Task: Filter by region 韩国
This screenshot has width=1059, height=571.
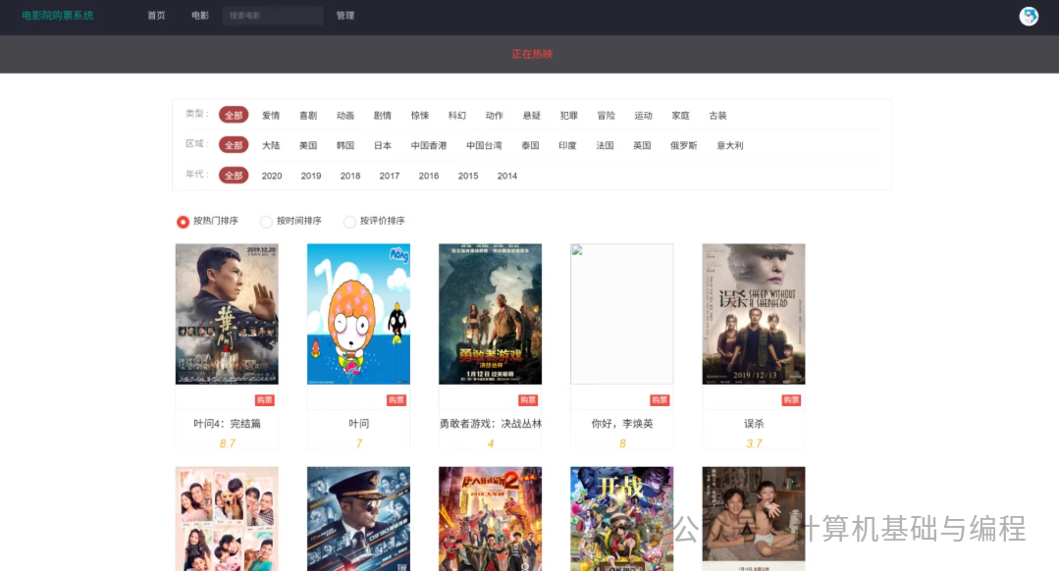Action: pos(345,145)
